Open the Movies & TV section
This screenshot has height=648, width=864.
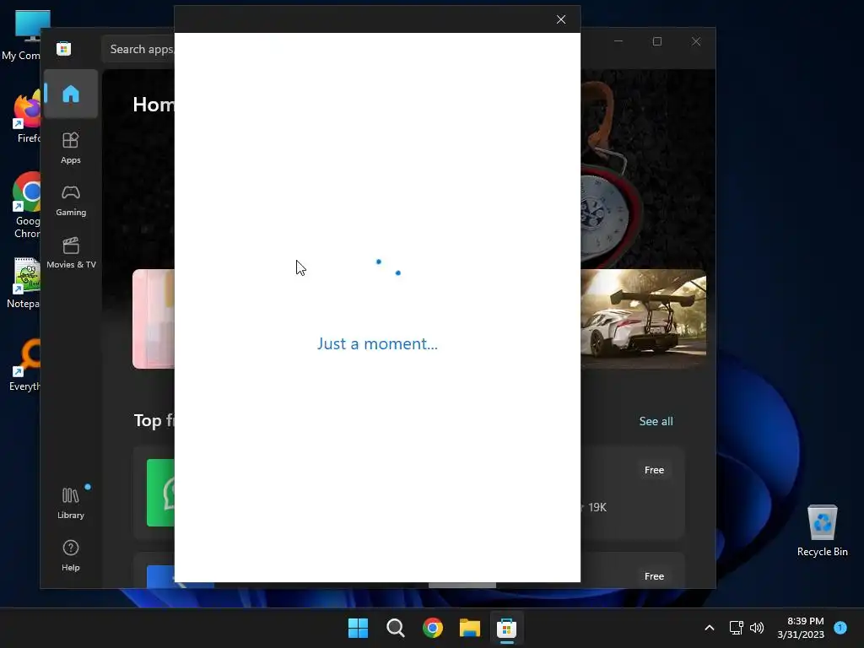(71, 253)
